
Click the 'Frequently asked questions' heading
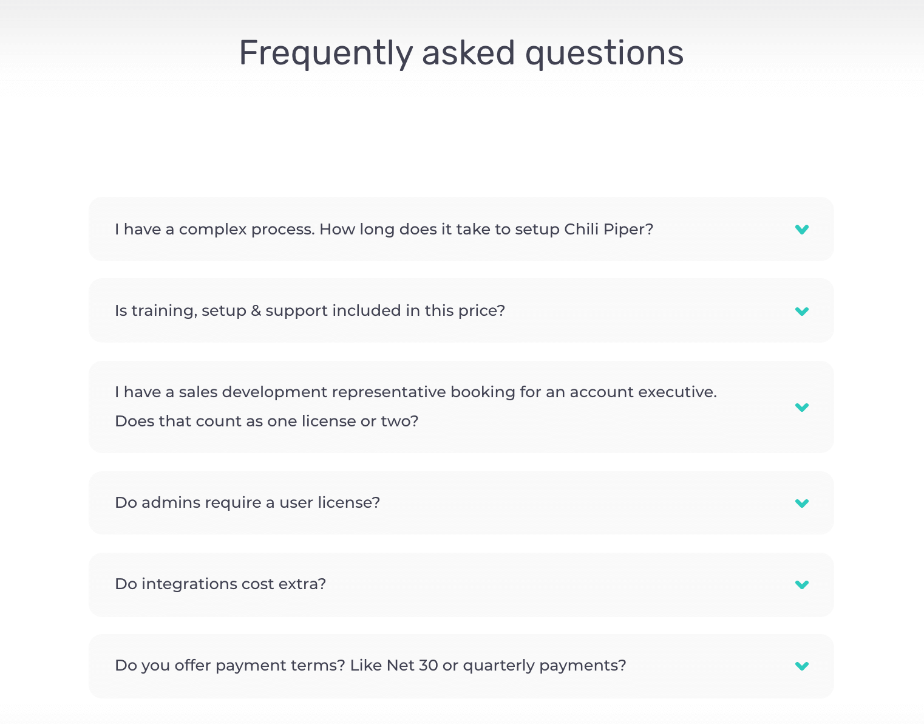coord(461,53)
